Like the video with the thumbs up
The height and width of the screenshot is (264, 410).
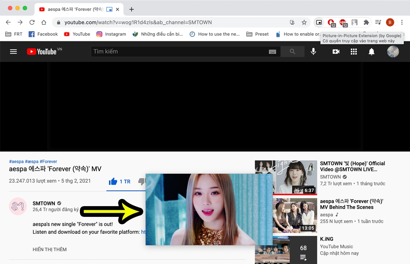pyautogui.click(x=113, y=181)
